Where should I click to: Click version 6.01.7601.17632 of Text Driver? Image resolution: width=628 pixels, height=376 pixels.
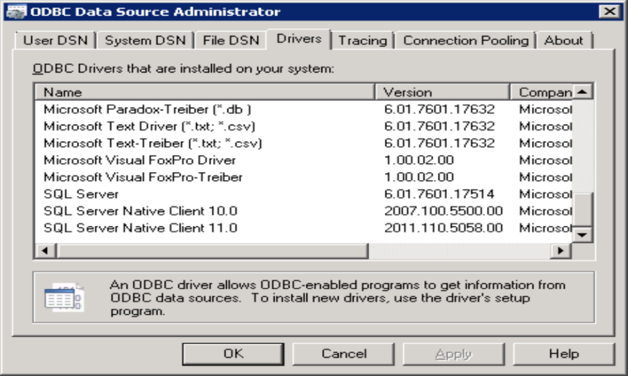[439, 126]
